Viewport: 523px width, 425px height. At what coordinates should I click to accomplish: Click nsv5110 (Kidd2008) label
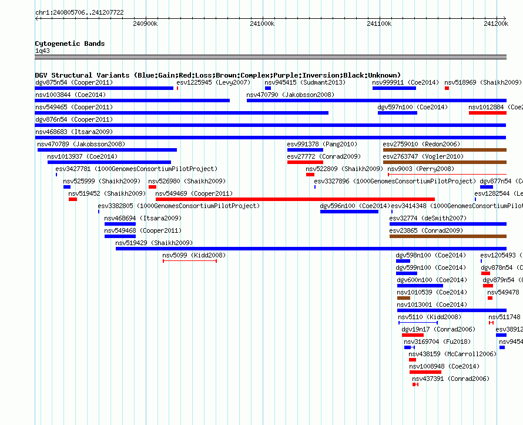[430, 317]
